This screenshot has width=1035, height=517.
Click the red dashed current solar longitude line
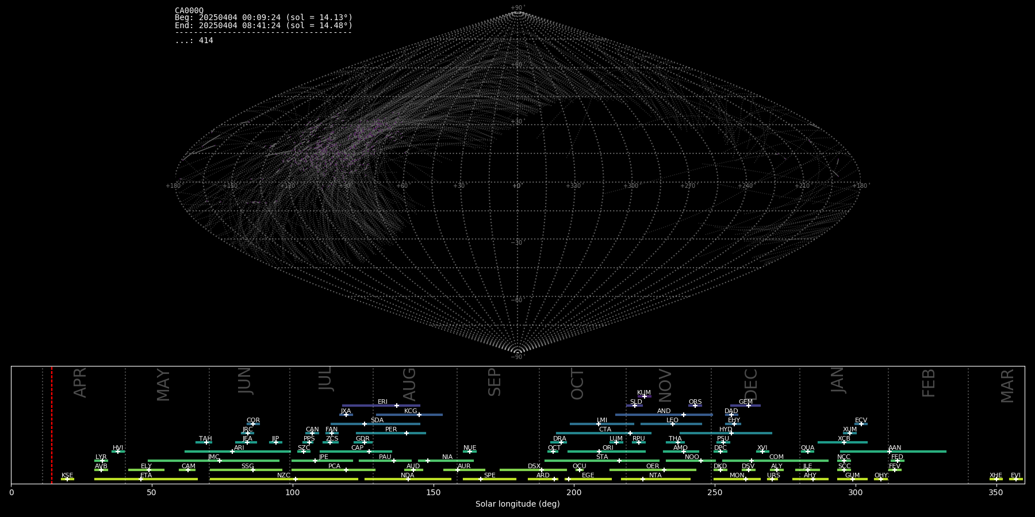tap(52, 425)
